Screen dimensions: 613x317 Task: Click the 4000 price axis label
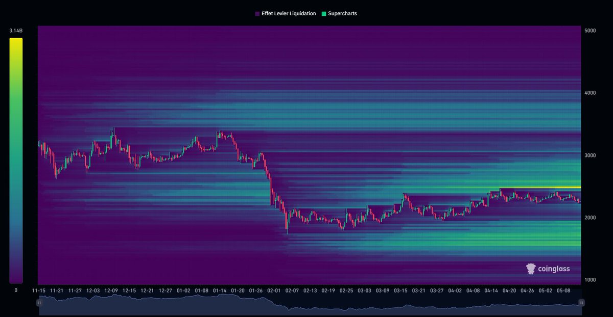[x=591, y=93]
